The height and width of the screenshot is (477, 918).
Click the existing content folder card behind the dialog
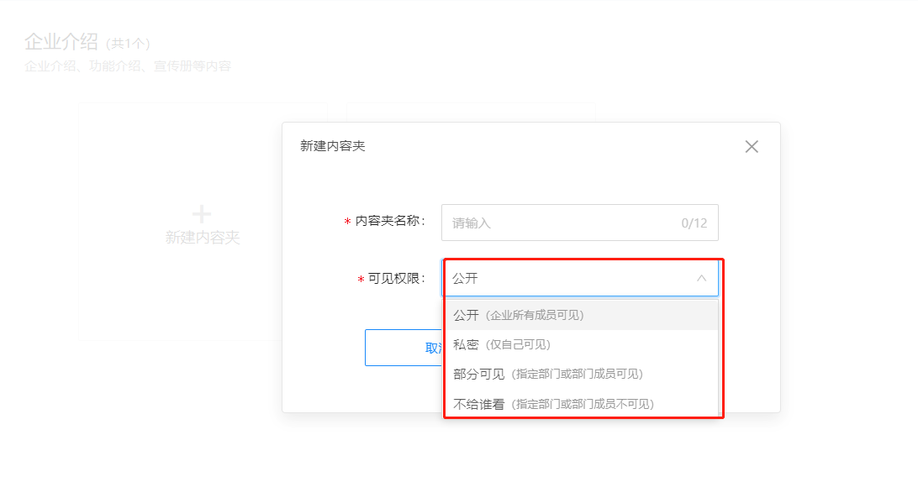click(x=472, y=113)
